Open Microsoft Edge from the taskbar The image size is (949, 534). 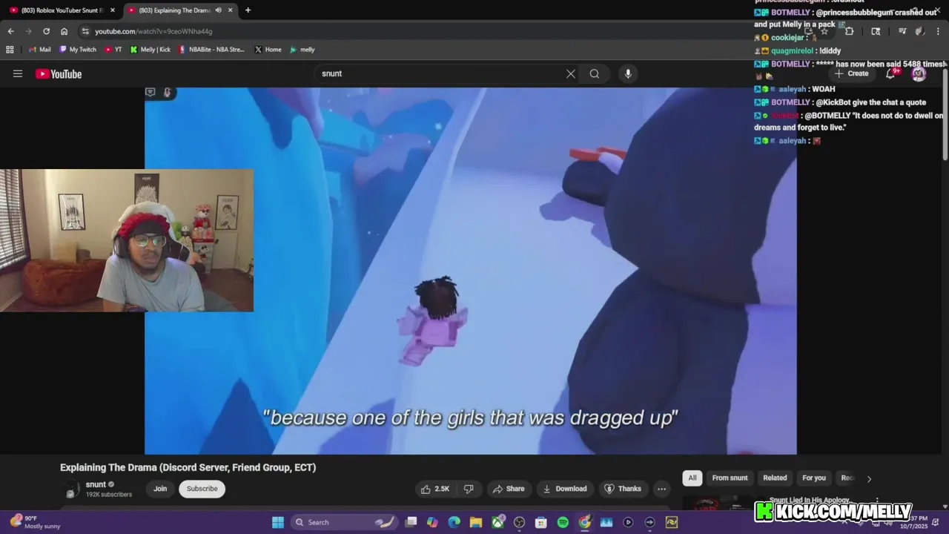tap(454, 522)
